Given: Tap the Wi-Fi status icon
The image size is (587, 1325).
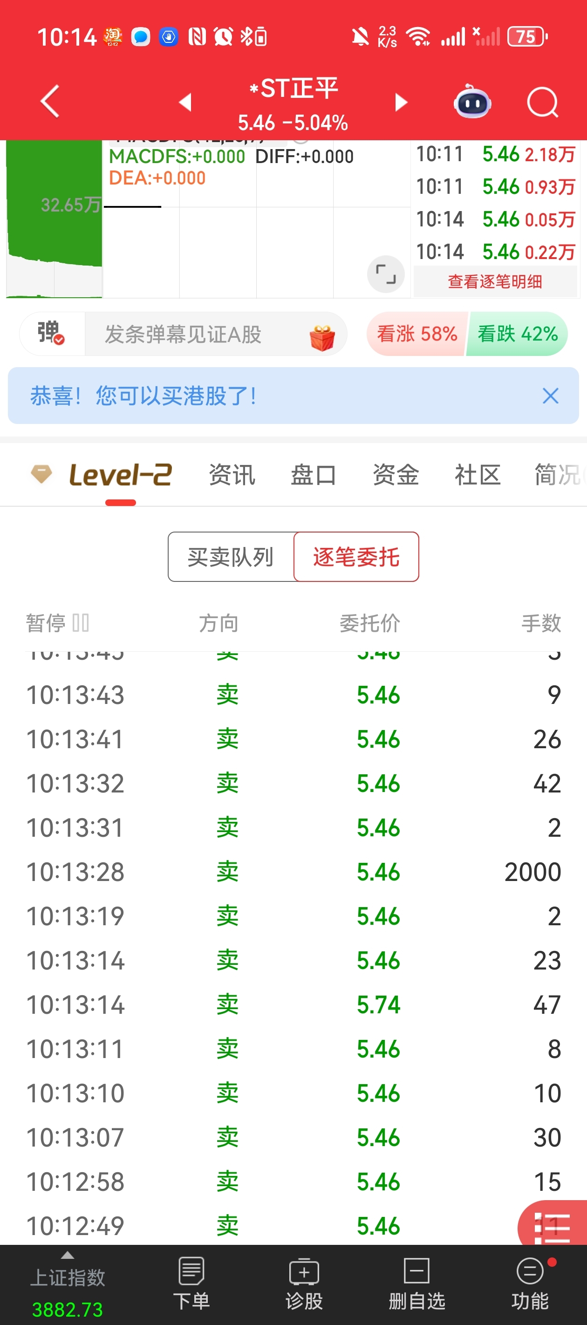Looking at the screenshot, I should (x=418, y=36).
